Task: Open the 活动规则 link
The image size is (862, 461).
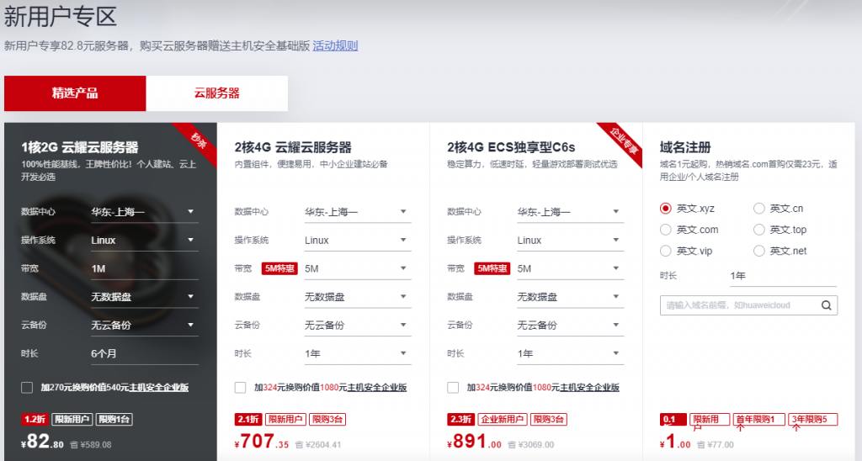Action: click(x=335, y=45)
